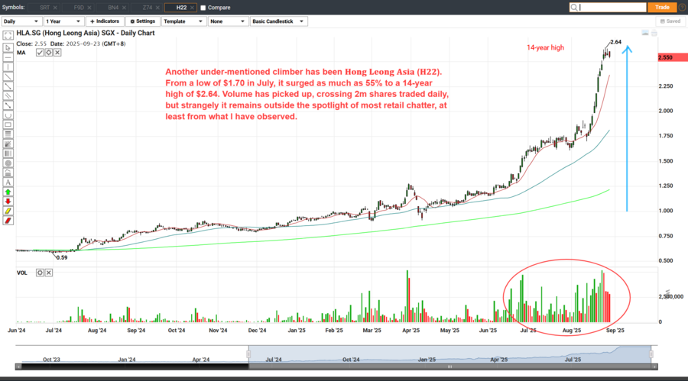Click the Indicators button

point(105,21)
